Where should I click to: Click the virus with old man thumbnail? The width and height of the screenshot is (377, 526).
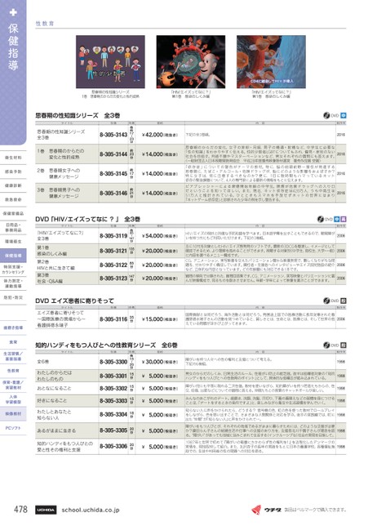pyautogui.click(x=191, y=62)
